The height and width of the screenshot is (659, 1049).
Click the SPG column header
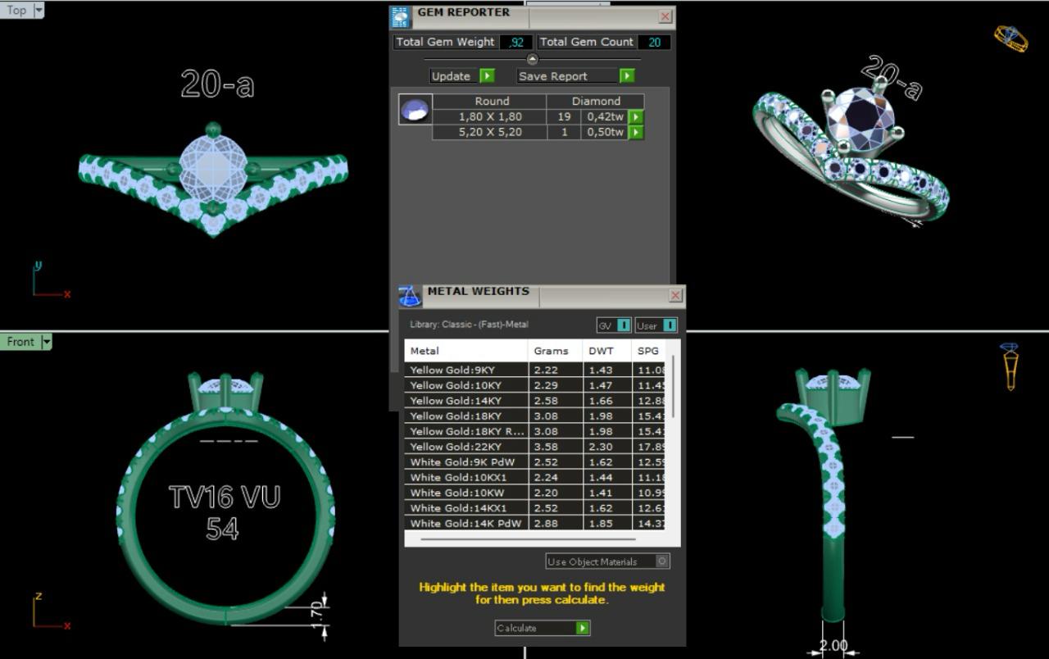(648, 351)
